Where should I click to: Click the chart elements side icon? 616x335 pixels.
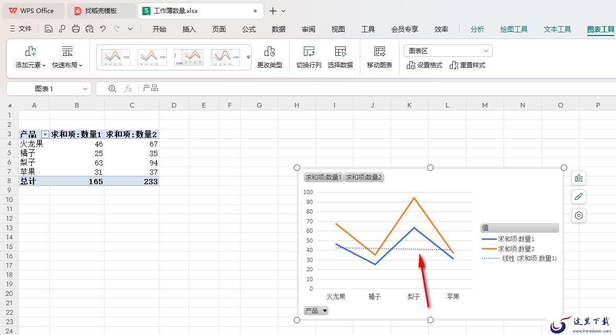[579, 178]
